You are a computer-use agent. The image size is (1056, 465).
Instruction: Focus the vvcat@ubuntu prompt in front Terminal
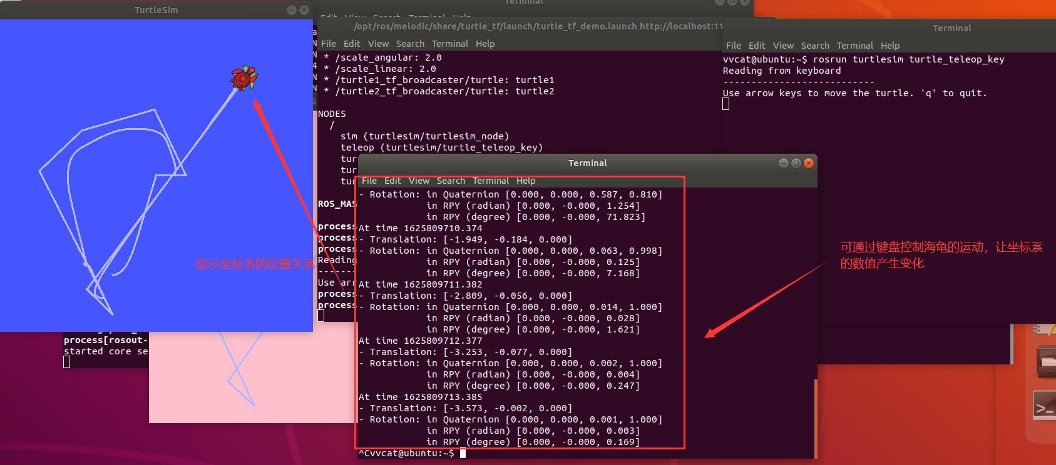(x=406, y=453)
